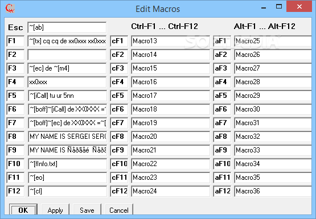This screenshot has height=219, width=316.
Task: Click the Alt-F1 ... Alt-F12 heading
Action: point(265,26)
